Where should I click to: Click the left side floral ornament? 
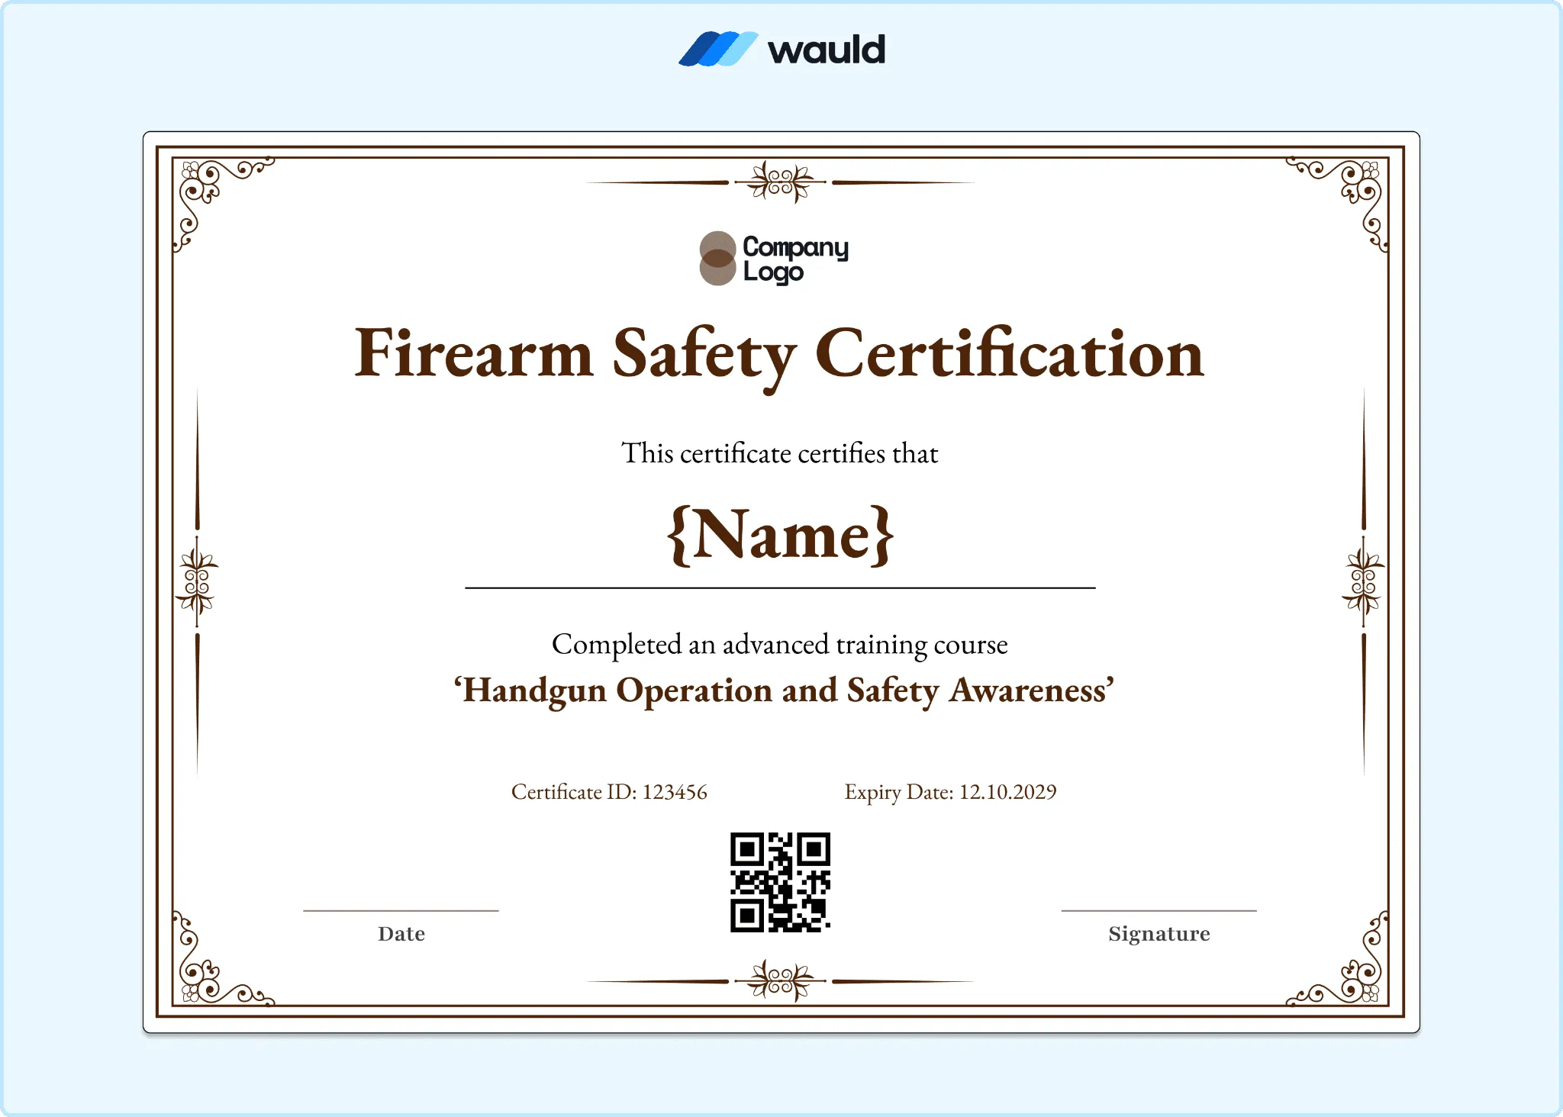pyautogui.click(x=197, y=584)
